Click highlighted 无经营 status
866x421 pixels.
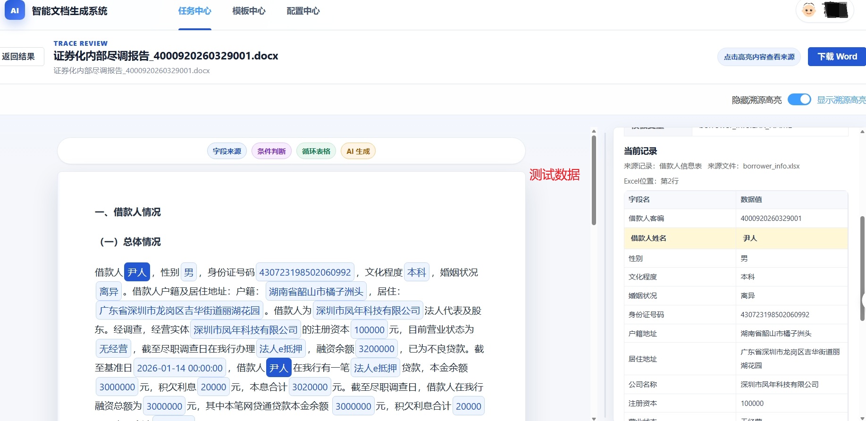(113, 349)
